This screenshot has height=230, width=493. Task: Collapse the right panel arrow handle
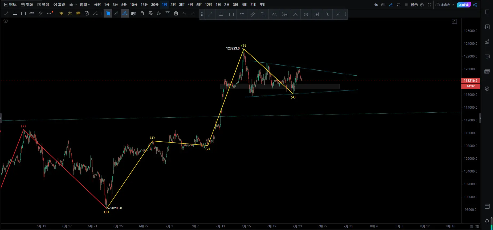pyautogui.click(x=480, y=118)
